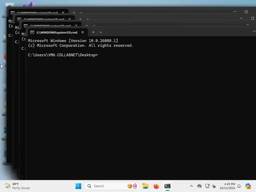Click the command prompt line in front terminal
The image size is (256, 192).
pos(63,55)
